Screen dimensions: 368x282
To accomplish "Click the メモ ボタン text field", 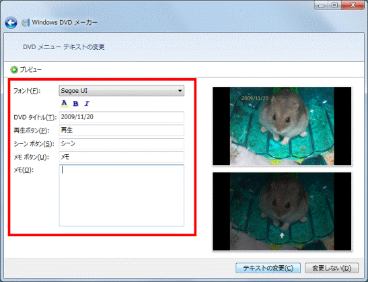I will 121,157.
